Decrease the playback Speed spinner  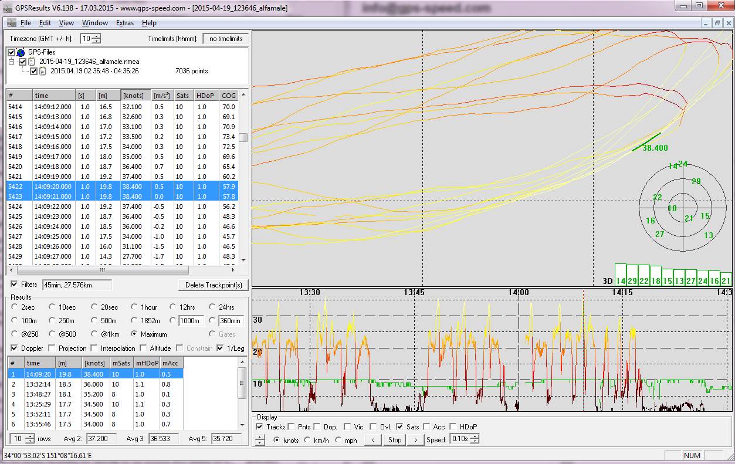coord(475,442)
